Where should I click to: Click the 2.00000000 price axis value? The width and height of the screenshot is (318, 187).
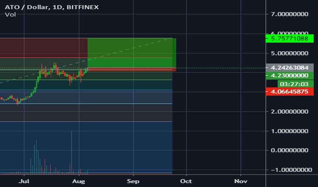click(x=290, y=112)
